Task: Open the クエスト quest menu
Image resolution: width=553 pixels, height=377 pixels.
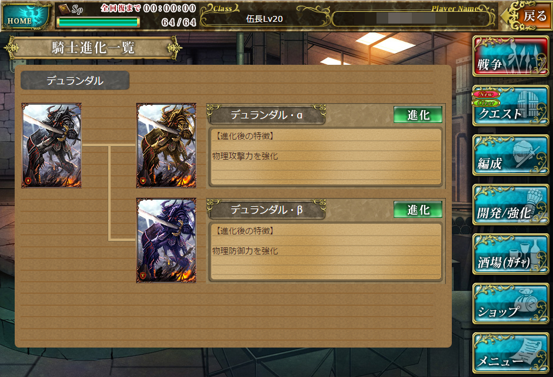Action: tap(511, 105)
